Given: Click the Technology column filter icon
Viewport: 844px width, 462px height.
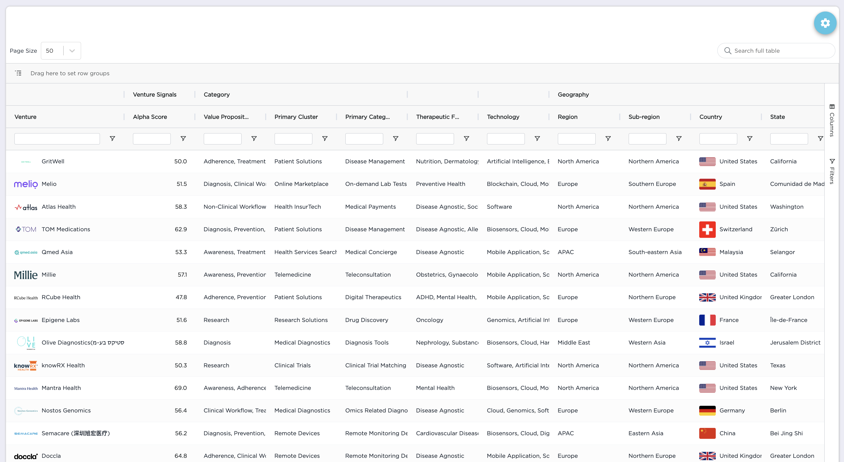Looking at the screenshot, I should click(537, 139).
